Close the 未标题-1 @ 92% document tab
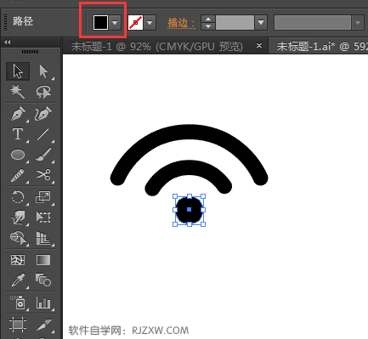Image resolution: width=368 pixels, height=339 pixels. pyautogui.click(x=259, y=45)
